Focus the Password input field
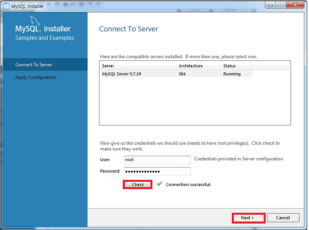 [x=157, y=171]
